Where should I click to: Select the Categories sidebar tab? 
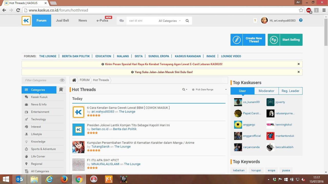tap(39, 90)
